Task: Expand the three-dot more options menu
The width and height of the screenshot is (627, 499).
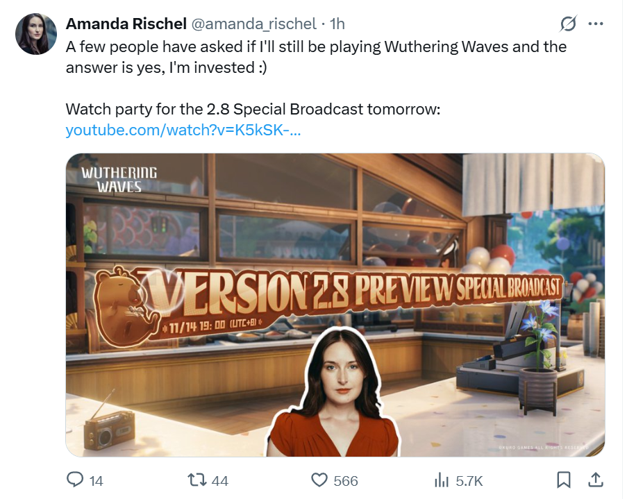Action: pos(596,24)
